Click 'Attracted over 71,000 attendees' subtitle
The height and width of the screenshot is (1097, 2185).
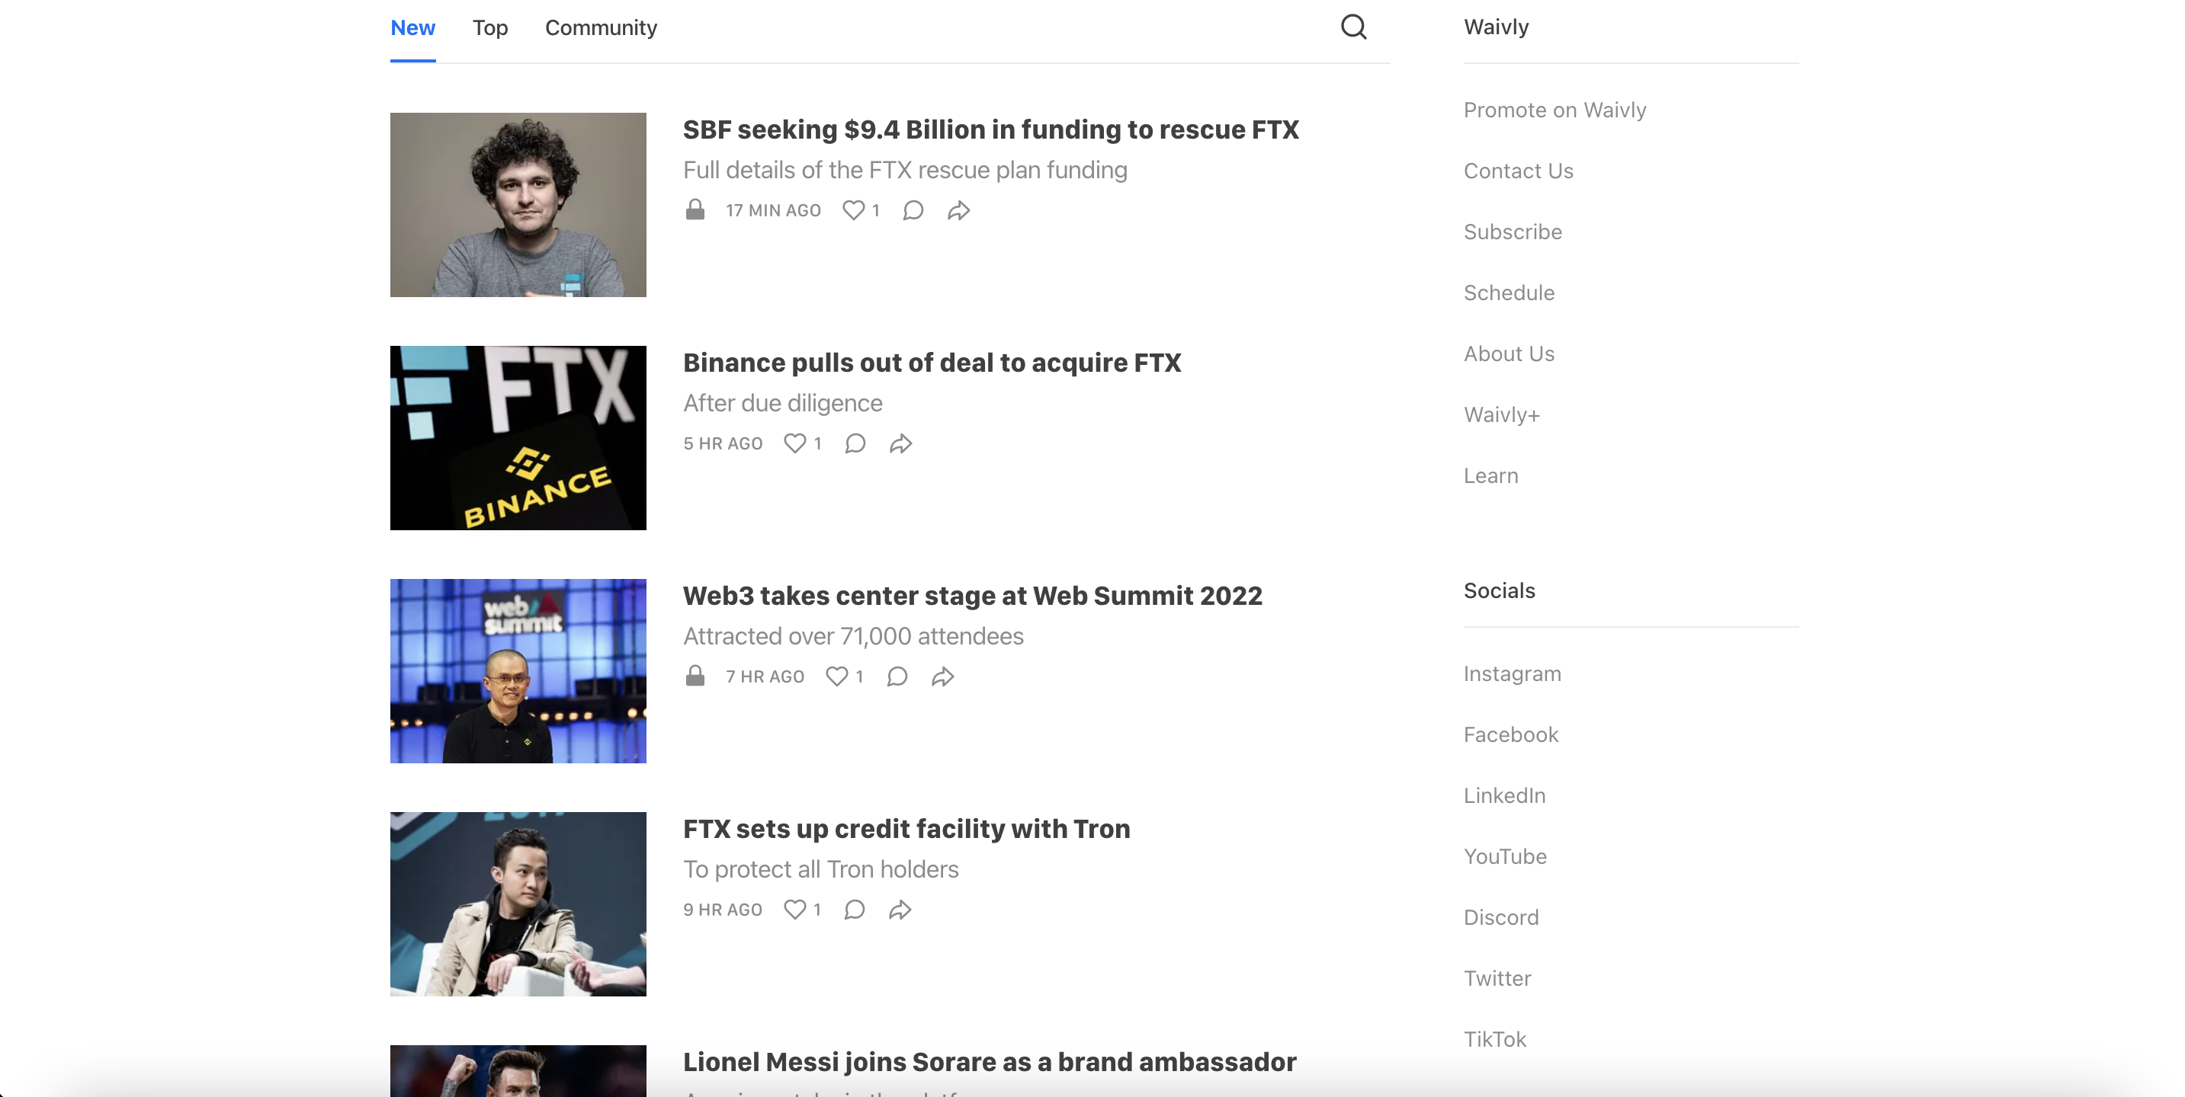853,637
